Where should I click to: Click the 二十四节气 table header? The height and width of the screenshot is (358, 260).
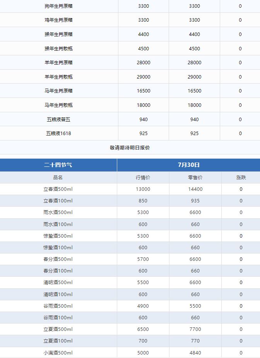(x=58, y=165)
